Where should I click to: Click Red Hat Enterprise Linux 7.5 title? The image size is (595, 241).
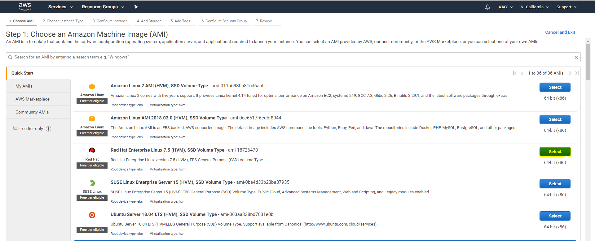tap(167, 150)
